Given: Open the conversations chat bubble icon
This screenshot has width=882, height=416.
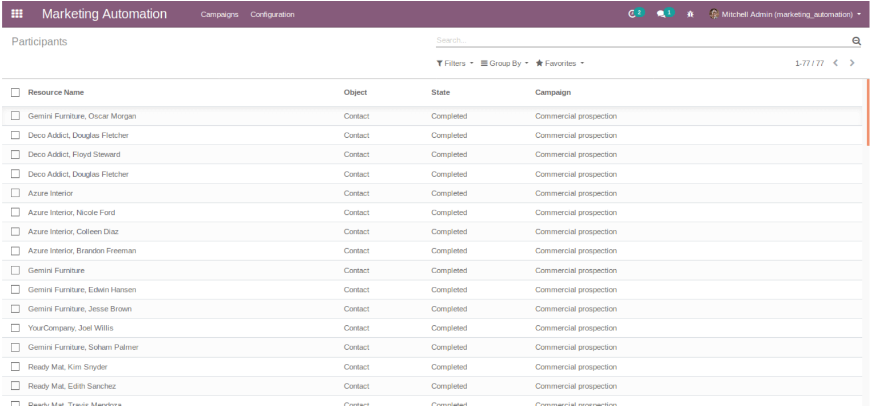Looking at the screenshot, I should pos(661,14).
